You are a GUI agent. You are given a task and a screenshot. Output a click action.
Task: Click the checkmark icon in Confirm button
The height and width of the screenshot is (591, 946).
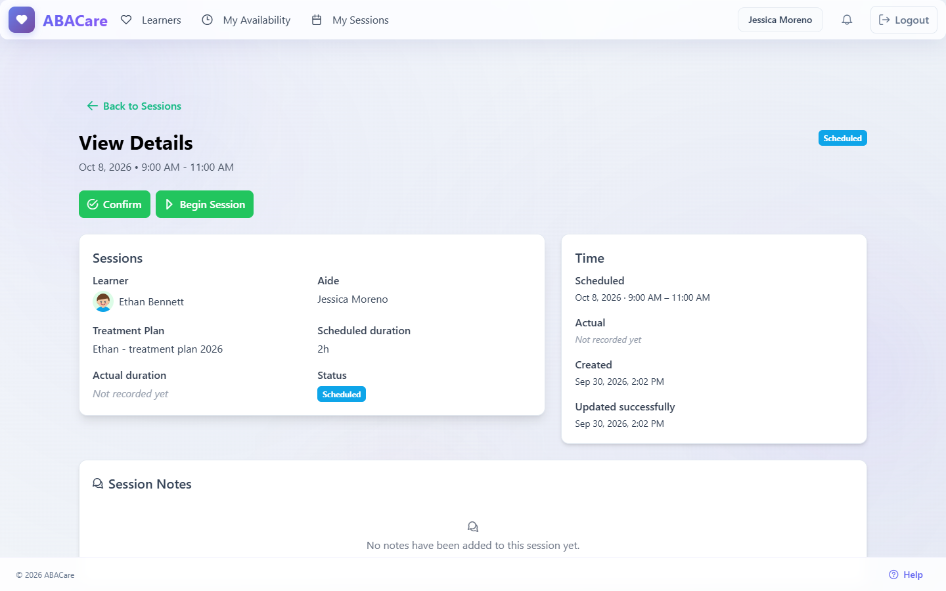click(x=93, y=204)
